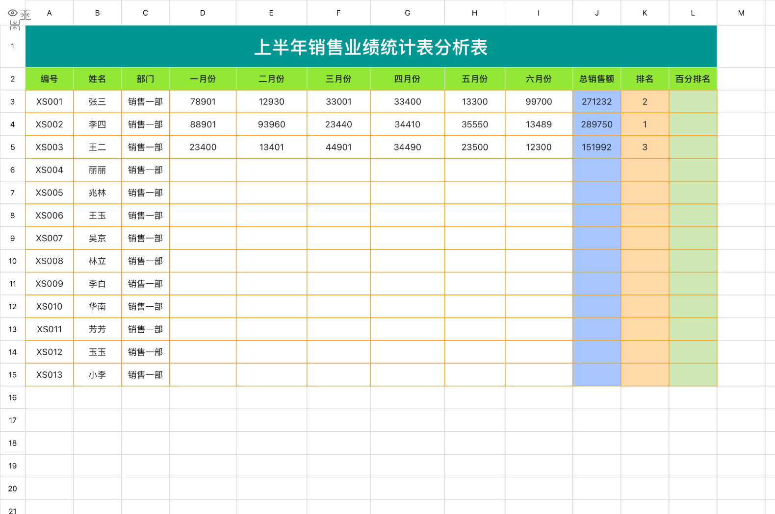The width and height of the screenshot is (775, 514).
Task: Click the name cell 吴京
Action: pos(97,238)
